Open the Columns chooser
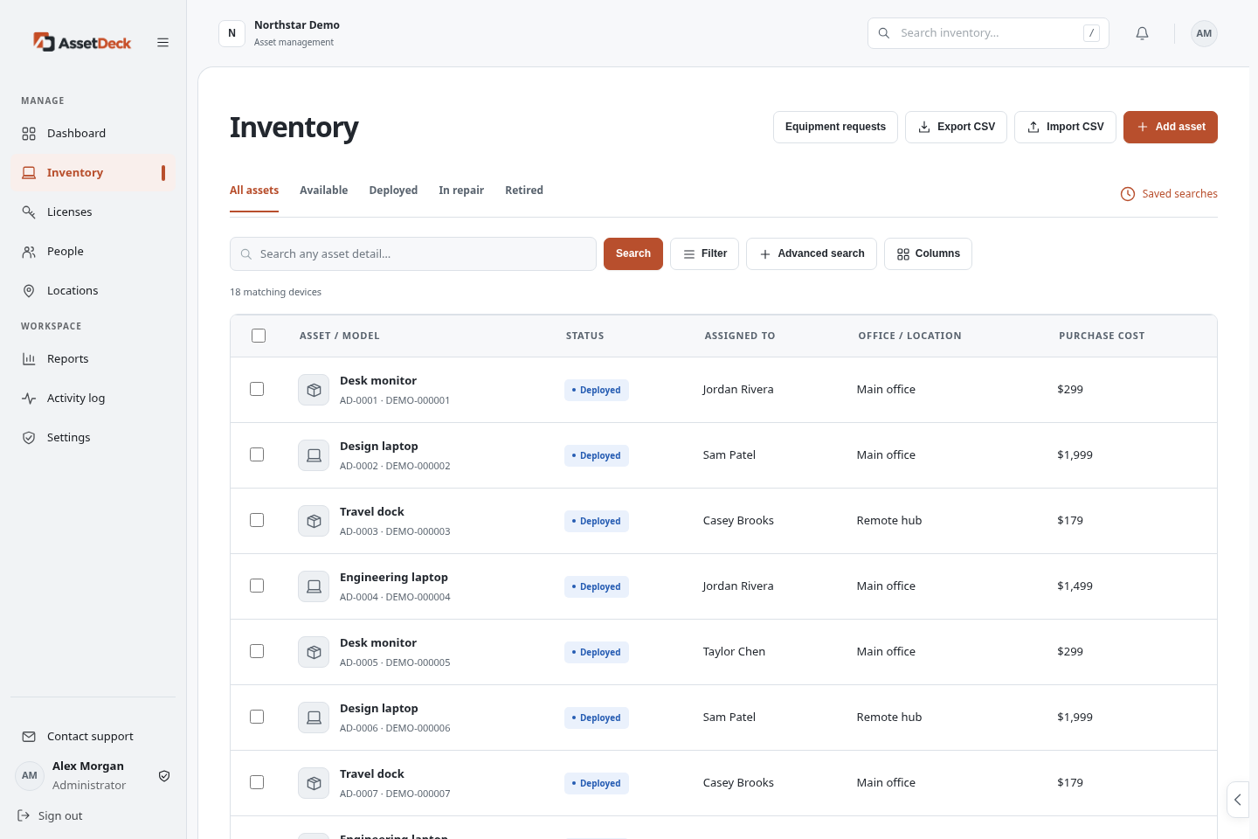The height and width of the screenshot is (839, 1258). (x=928, y=253)
